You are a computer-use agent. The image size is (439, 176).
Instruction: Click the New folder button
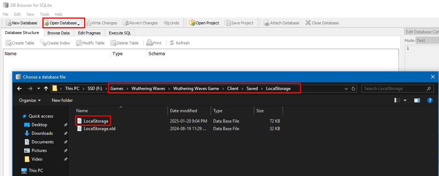[62, 100]
